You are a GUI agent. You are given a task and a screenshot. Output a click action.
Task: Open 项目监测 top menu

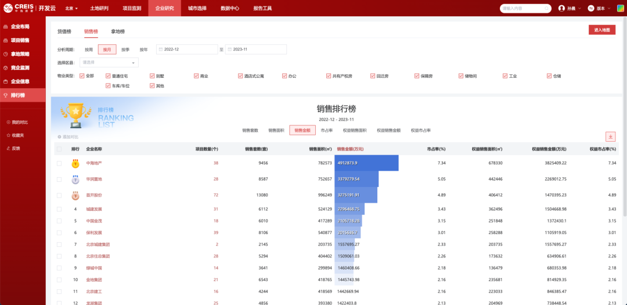[x=132, y=8]
